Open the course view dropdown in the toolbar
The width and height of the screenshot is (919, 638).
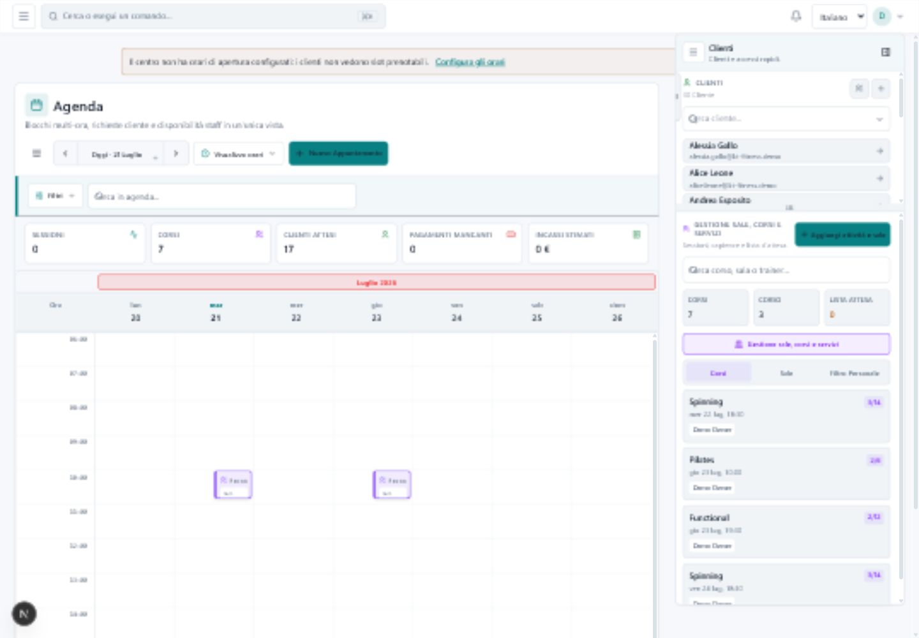pos(239,154)
